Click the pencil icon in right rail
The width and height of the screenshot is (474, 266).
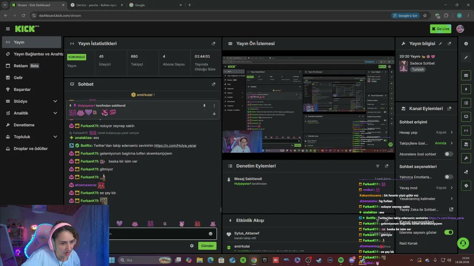pyautogui.click(x=466, y=58)
